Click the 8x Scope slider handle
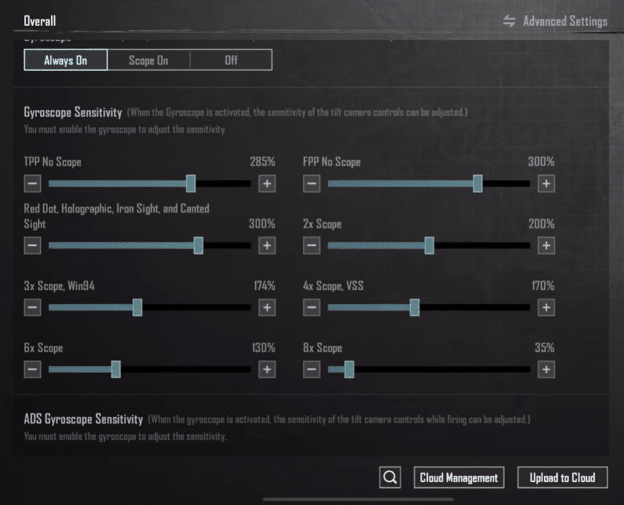 [349, 370]
